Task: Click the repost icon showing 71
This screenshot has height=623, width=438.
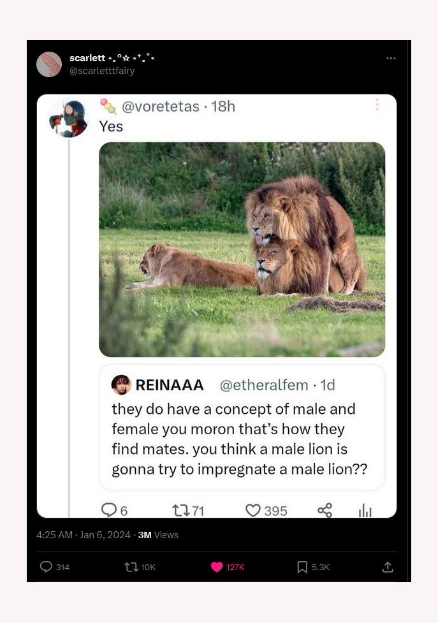Action: click(x=180, y=510)
